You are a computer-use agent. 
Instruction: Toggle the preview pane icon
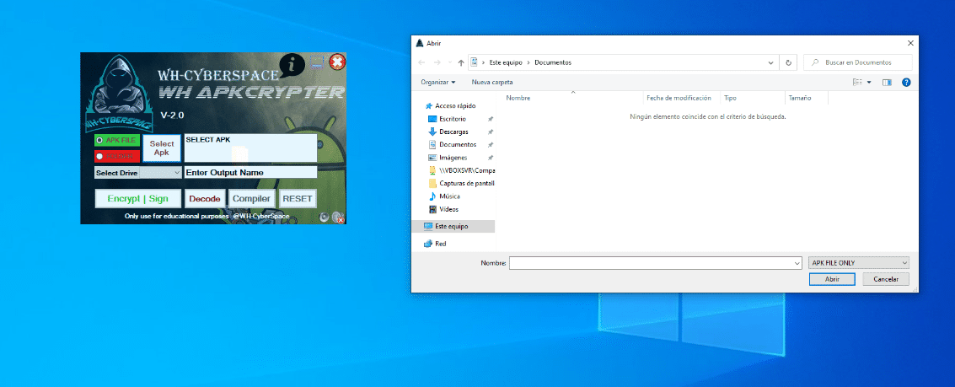887,82
